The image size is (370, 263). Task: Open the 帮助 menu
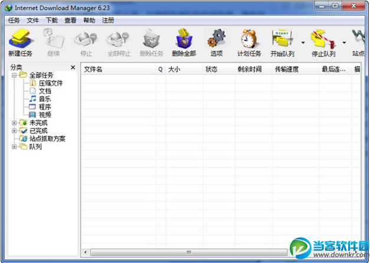(x=89, y=21)
